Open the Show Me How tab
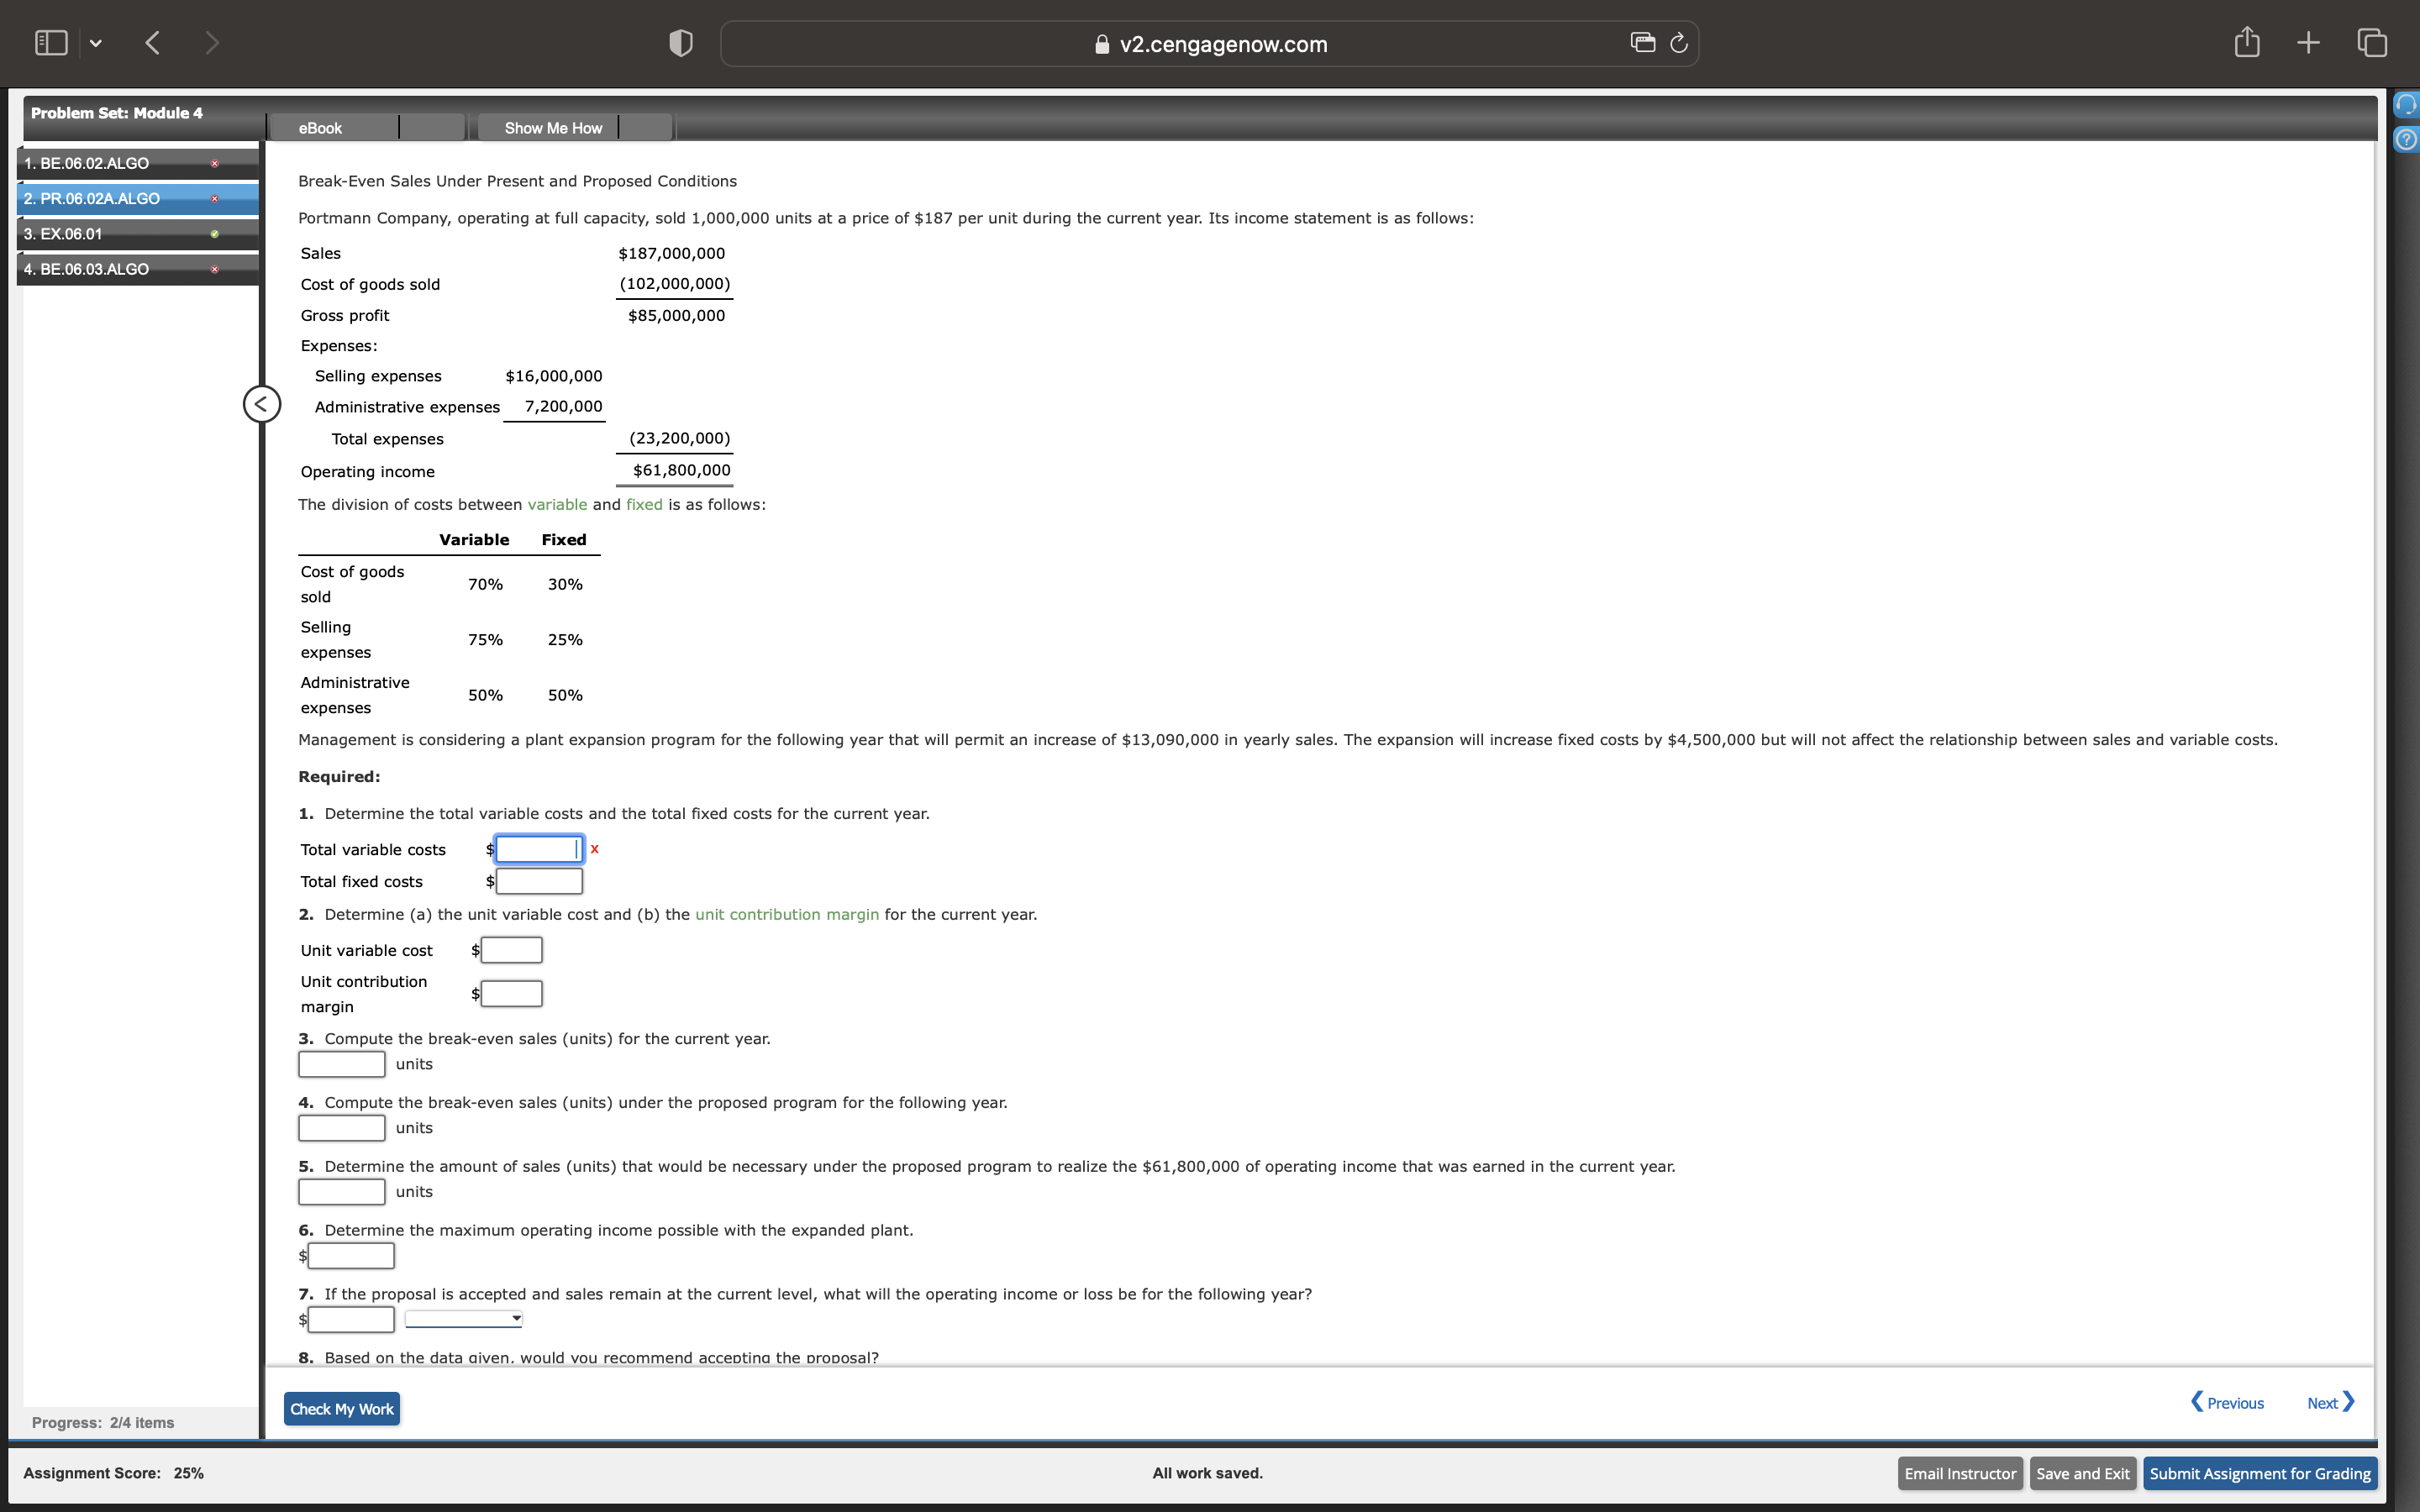The width and height of the screenshot is (2420, 1512). click(x=553, y=127)
